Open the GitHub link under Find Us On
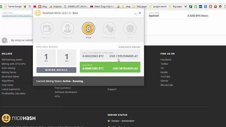The image size is (226, 127). click(164, 81)
